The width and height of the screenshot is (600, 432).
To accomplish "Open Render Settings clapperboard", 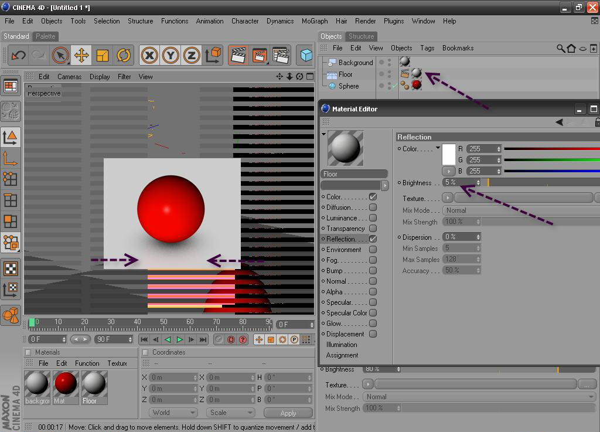I will pos(281,56).
